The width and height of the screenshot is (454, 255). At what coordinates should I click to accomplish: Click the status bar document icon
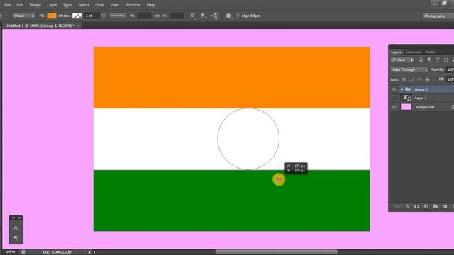click(23, 252)
